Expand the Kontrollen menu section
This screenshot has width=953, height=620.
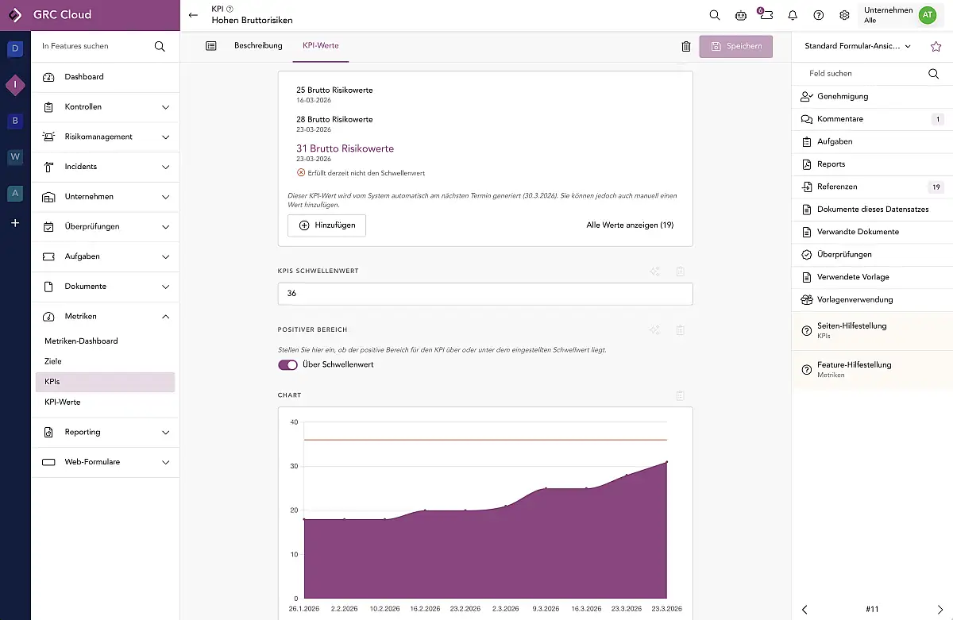point(165,107)
